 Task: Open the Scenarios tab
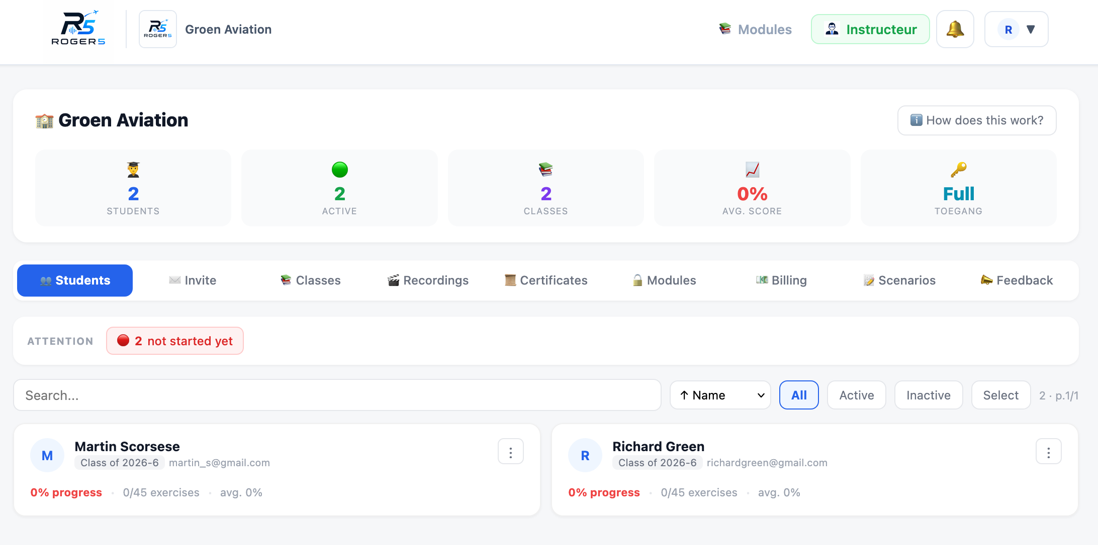click(899, 281)
